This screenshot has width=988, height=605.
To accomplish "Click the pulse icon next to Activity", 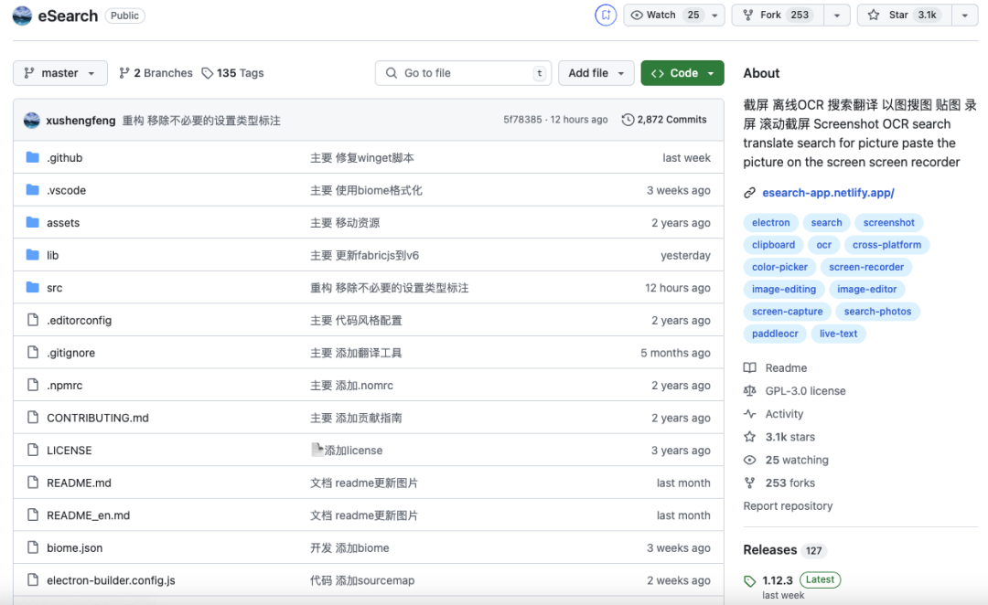I will click(750, 414).
